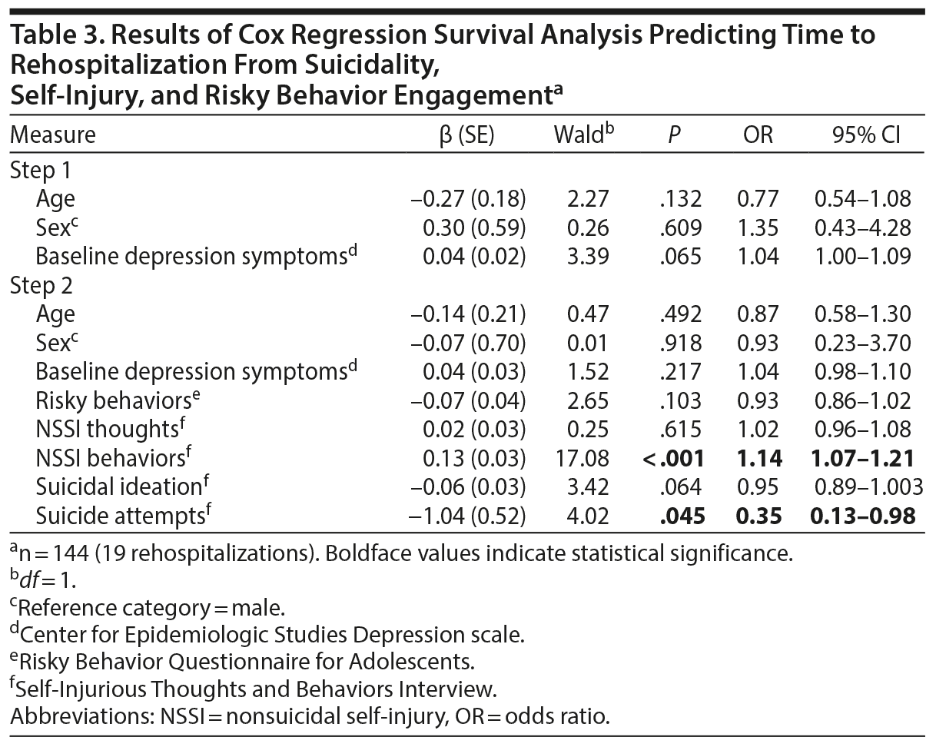Click the NSSI thoughts row label

pyautogui.click(x=108, y=429)
